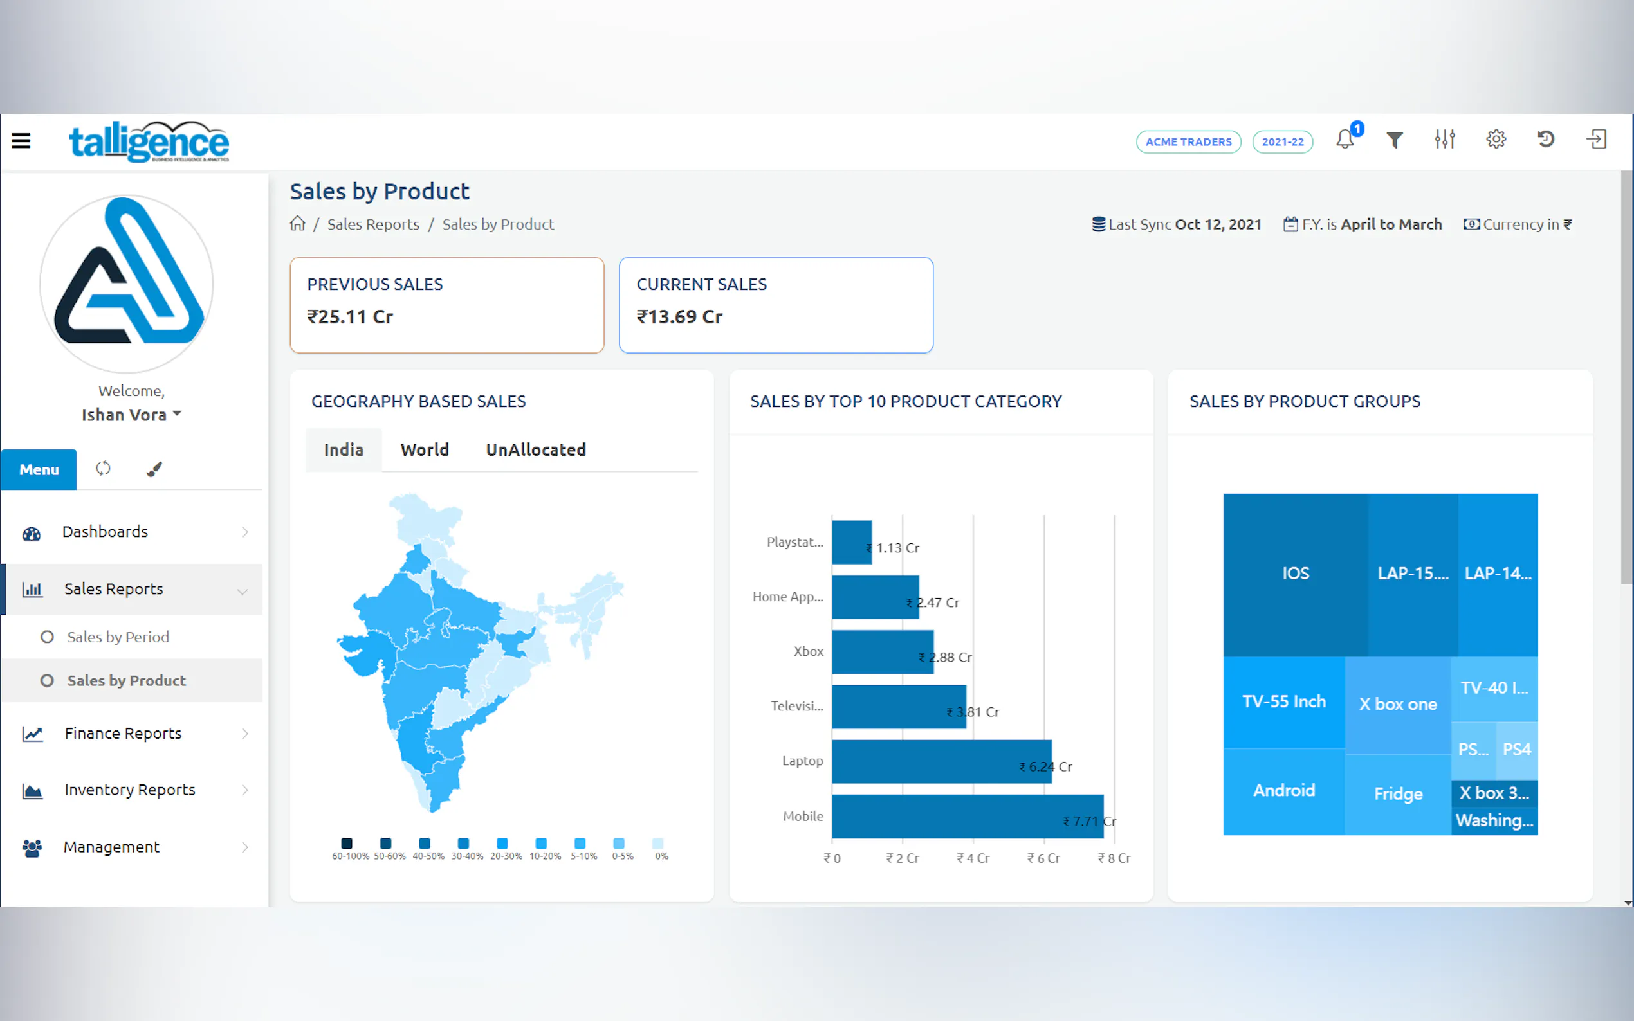The width and height of the screenshot is (1634, 1021).
Task: Click the history restore icon
Action: pos(1545,139)
